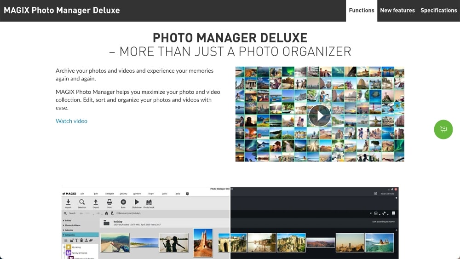Switch to the New features tab
The width and height of the screenshot is (460, 259).
point(397,11)
